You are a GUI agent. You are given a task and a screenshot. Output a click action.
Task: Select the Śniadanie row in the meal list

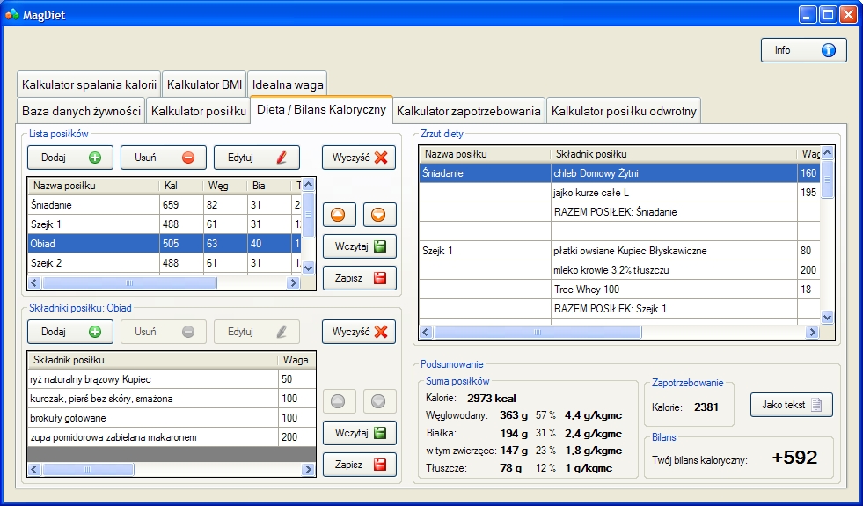click(x=165, y=205)
